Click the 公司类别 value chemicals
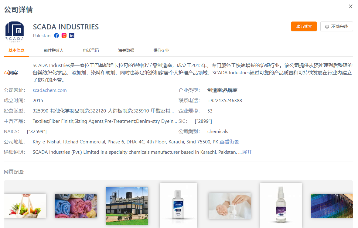Screen dimensions: 358x228 click(x=218, y=132)
